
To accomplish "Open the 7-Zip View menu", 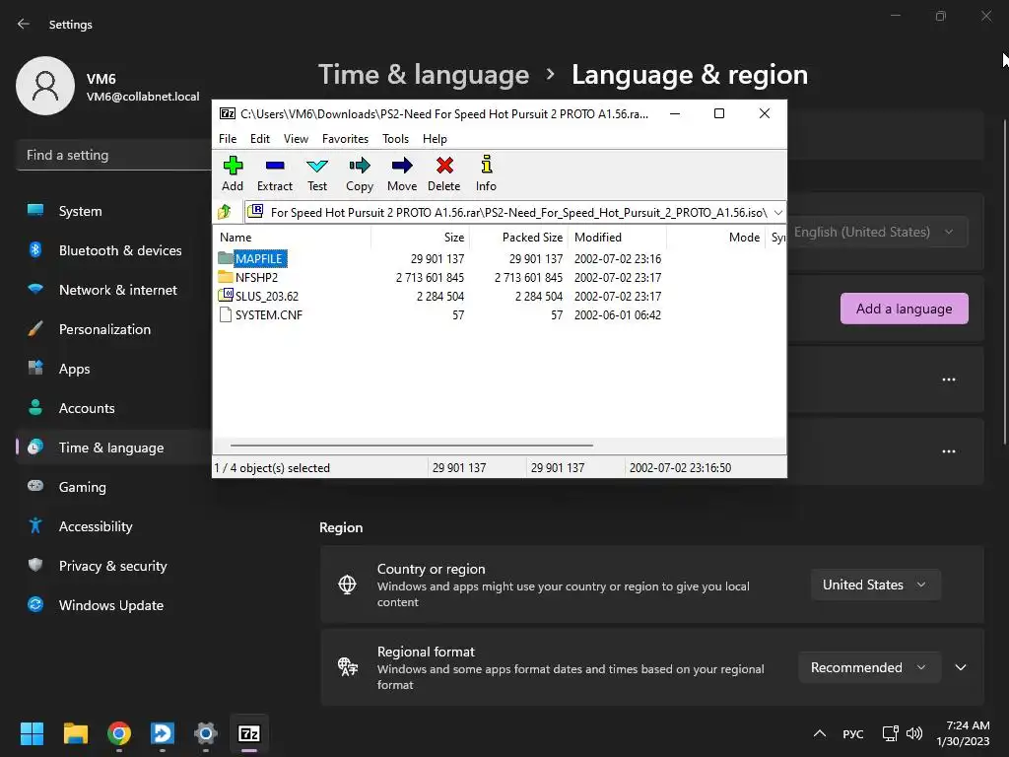I will (x=296, y=138).
